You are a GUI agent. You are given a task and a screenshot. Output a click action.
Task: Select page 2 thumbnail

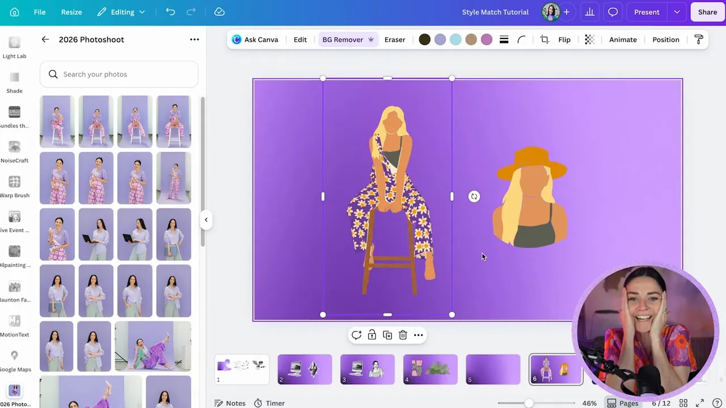click(x=305, y=369)
